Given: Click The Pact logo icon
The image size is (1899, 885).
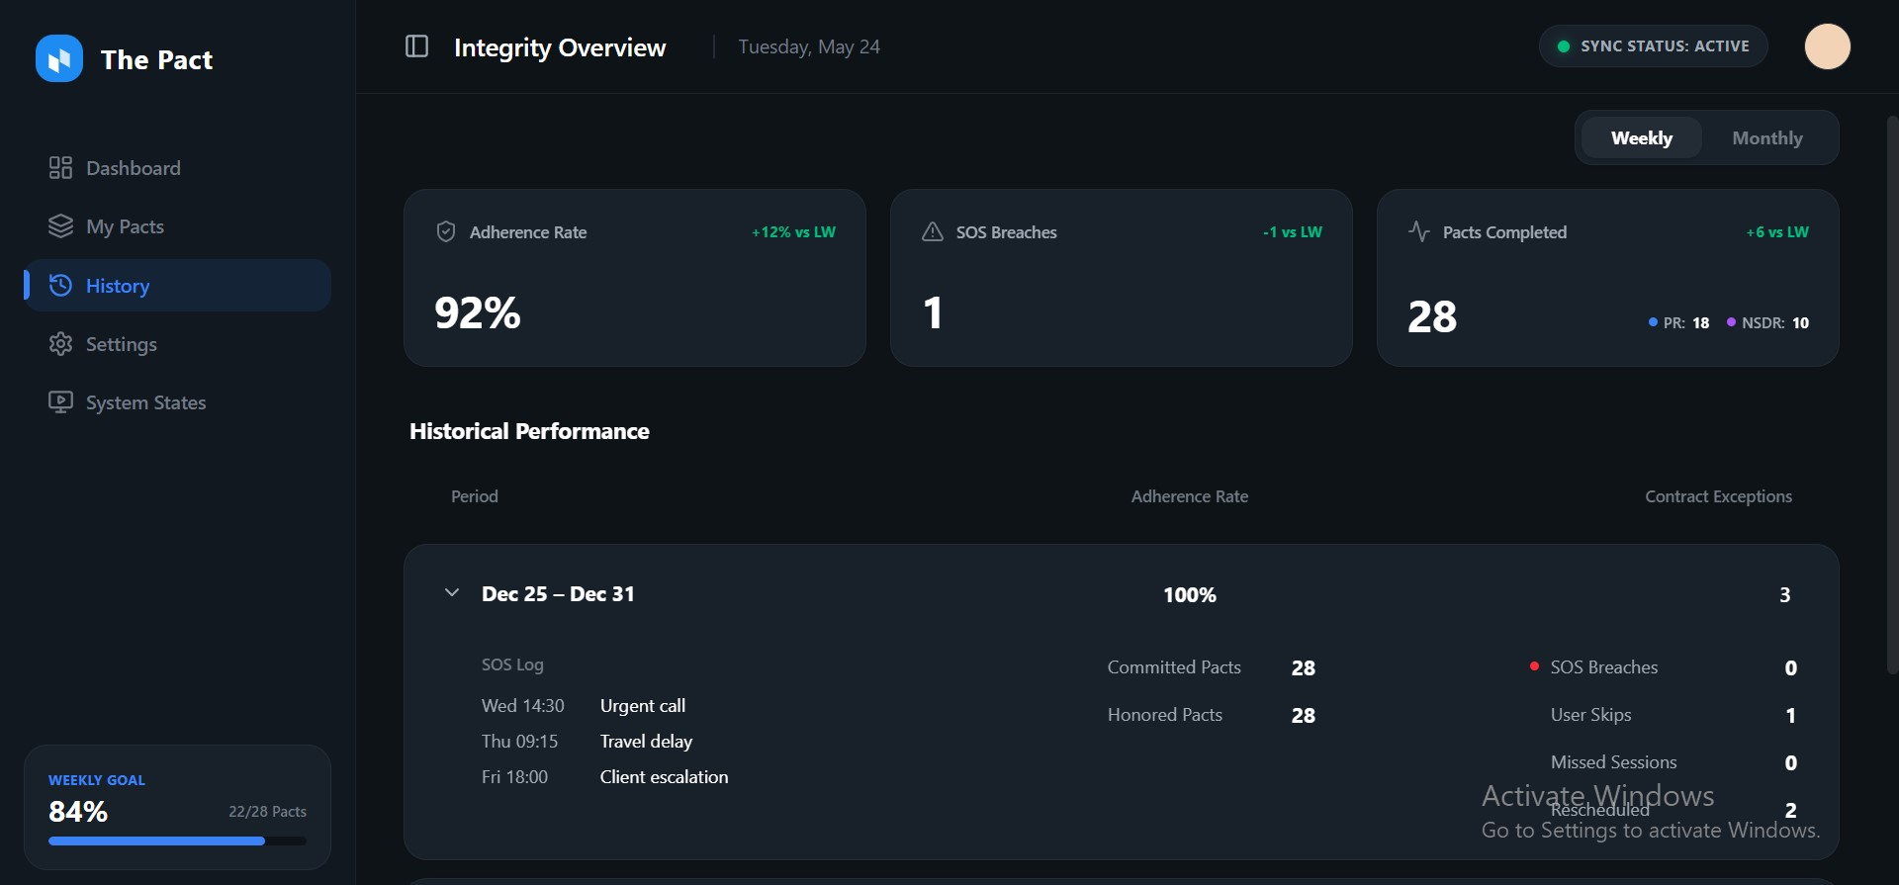Looking at the screenshot, I should [x=59, y=59].
